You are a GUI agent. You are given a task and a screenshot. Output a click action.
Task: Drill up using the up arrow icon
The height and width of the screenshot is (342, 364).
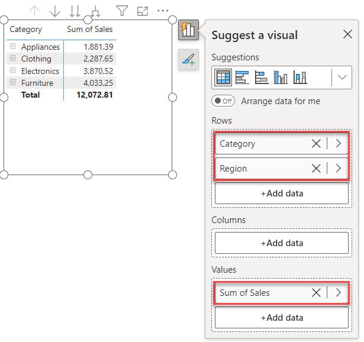(34, 11)
